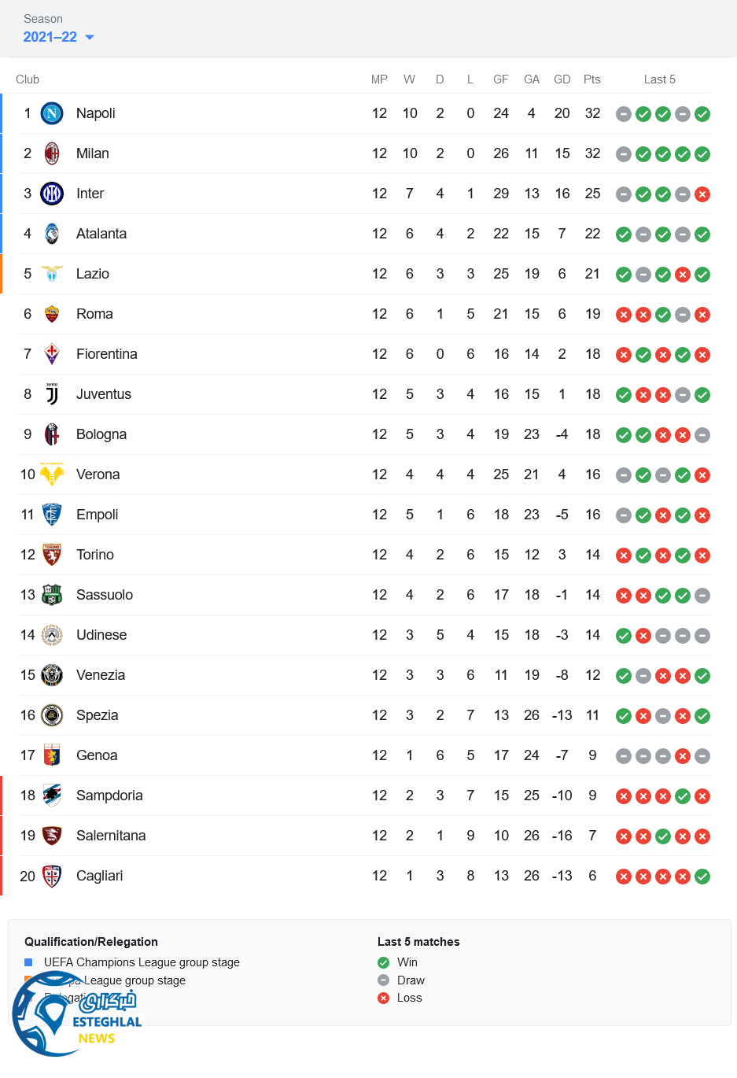Click the Esteghlal News logo
The height and width of the screenshot is (1078, 737).
(76, 1015)
